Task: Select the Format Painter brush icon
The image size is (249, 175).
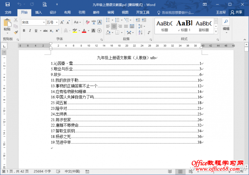Action: 16,32
